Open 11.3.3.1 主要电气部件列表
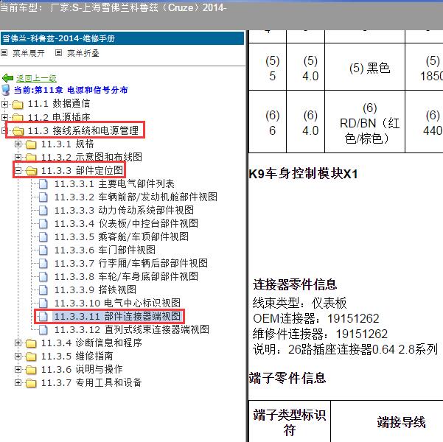Screen dimensions: 443x442 tap(114, 184)
